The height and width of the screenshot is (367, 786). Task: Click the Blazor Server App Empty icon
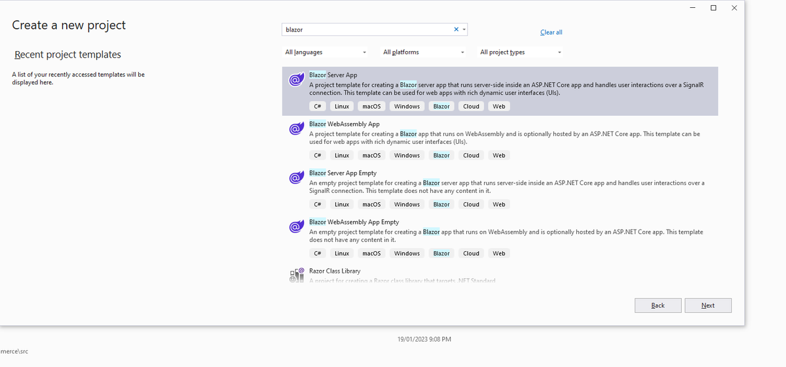[x=295, y=178]
